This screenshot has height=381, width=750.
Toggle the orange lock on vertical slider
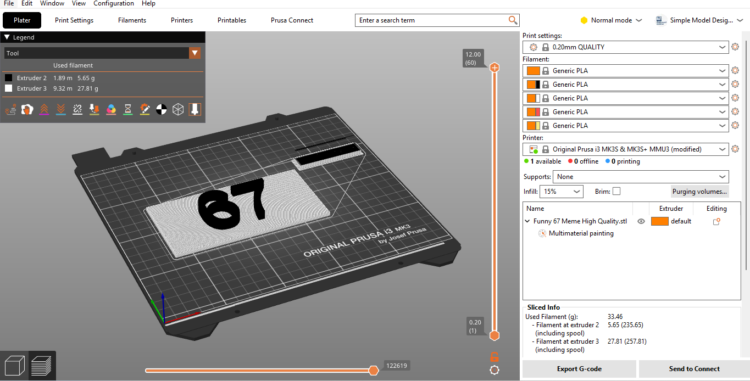point(495,356)
